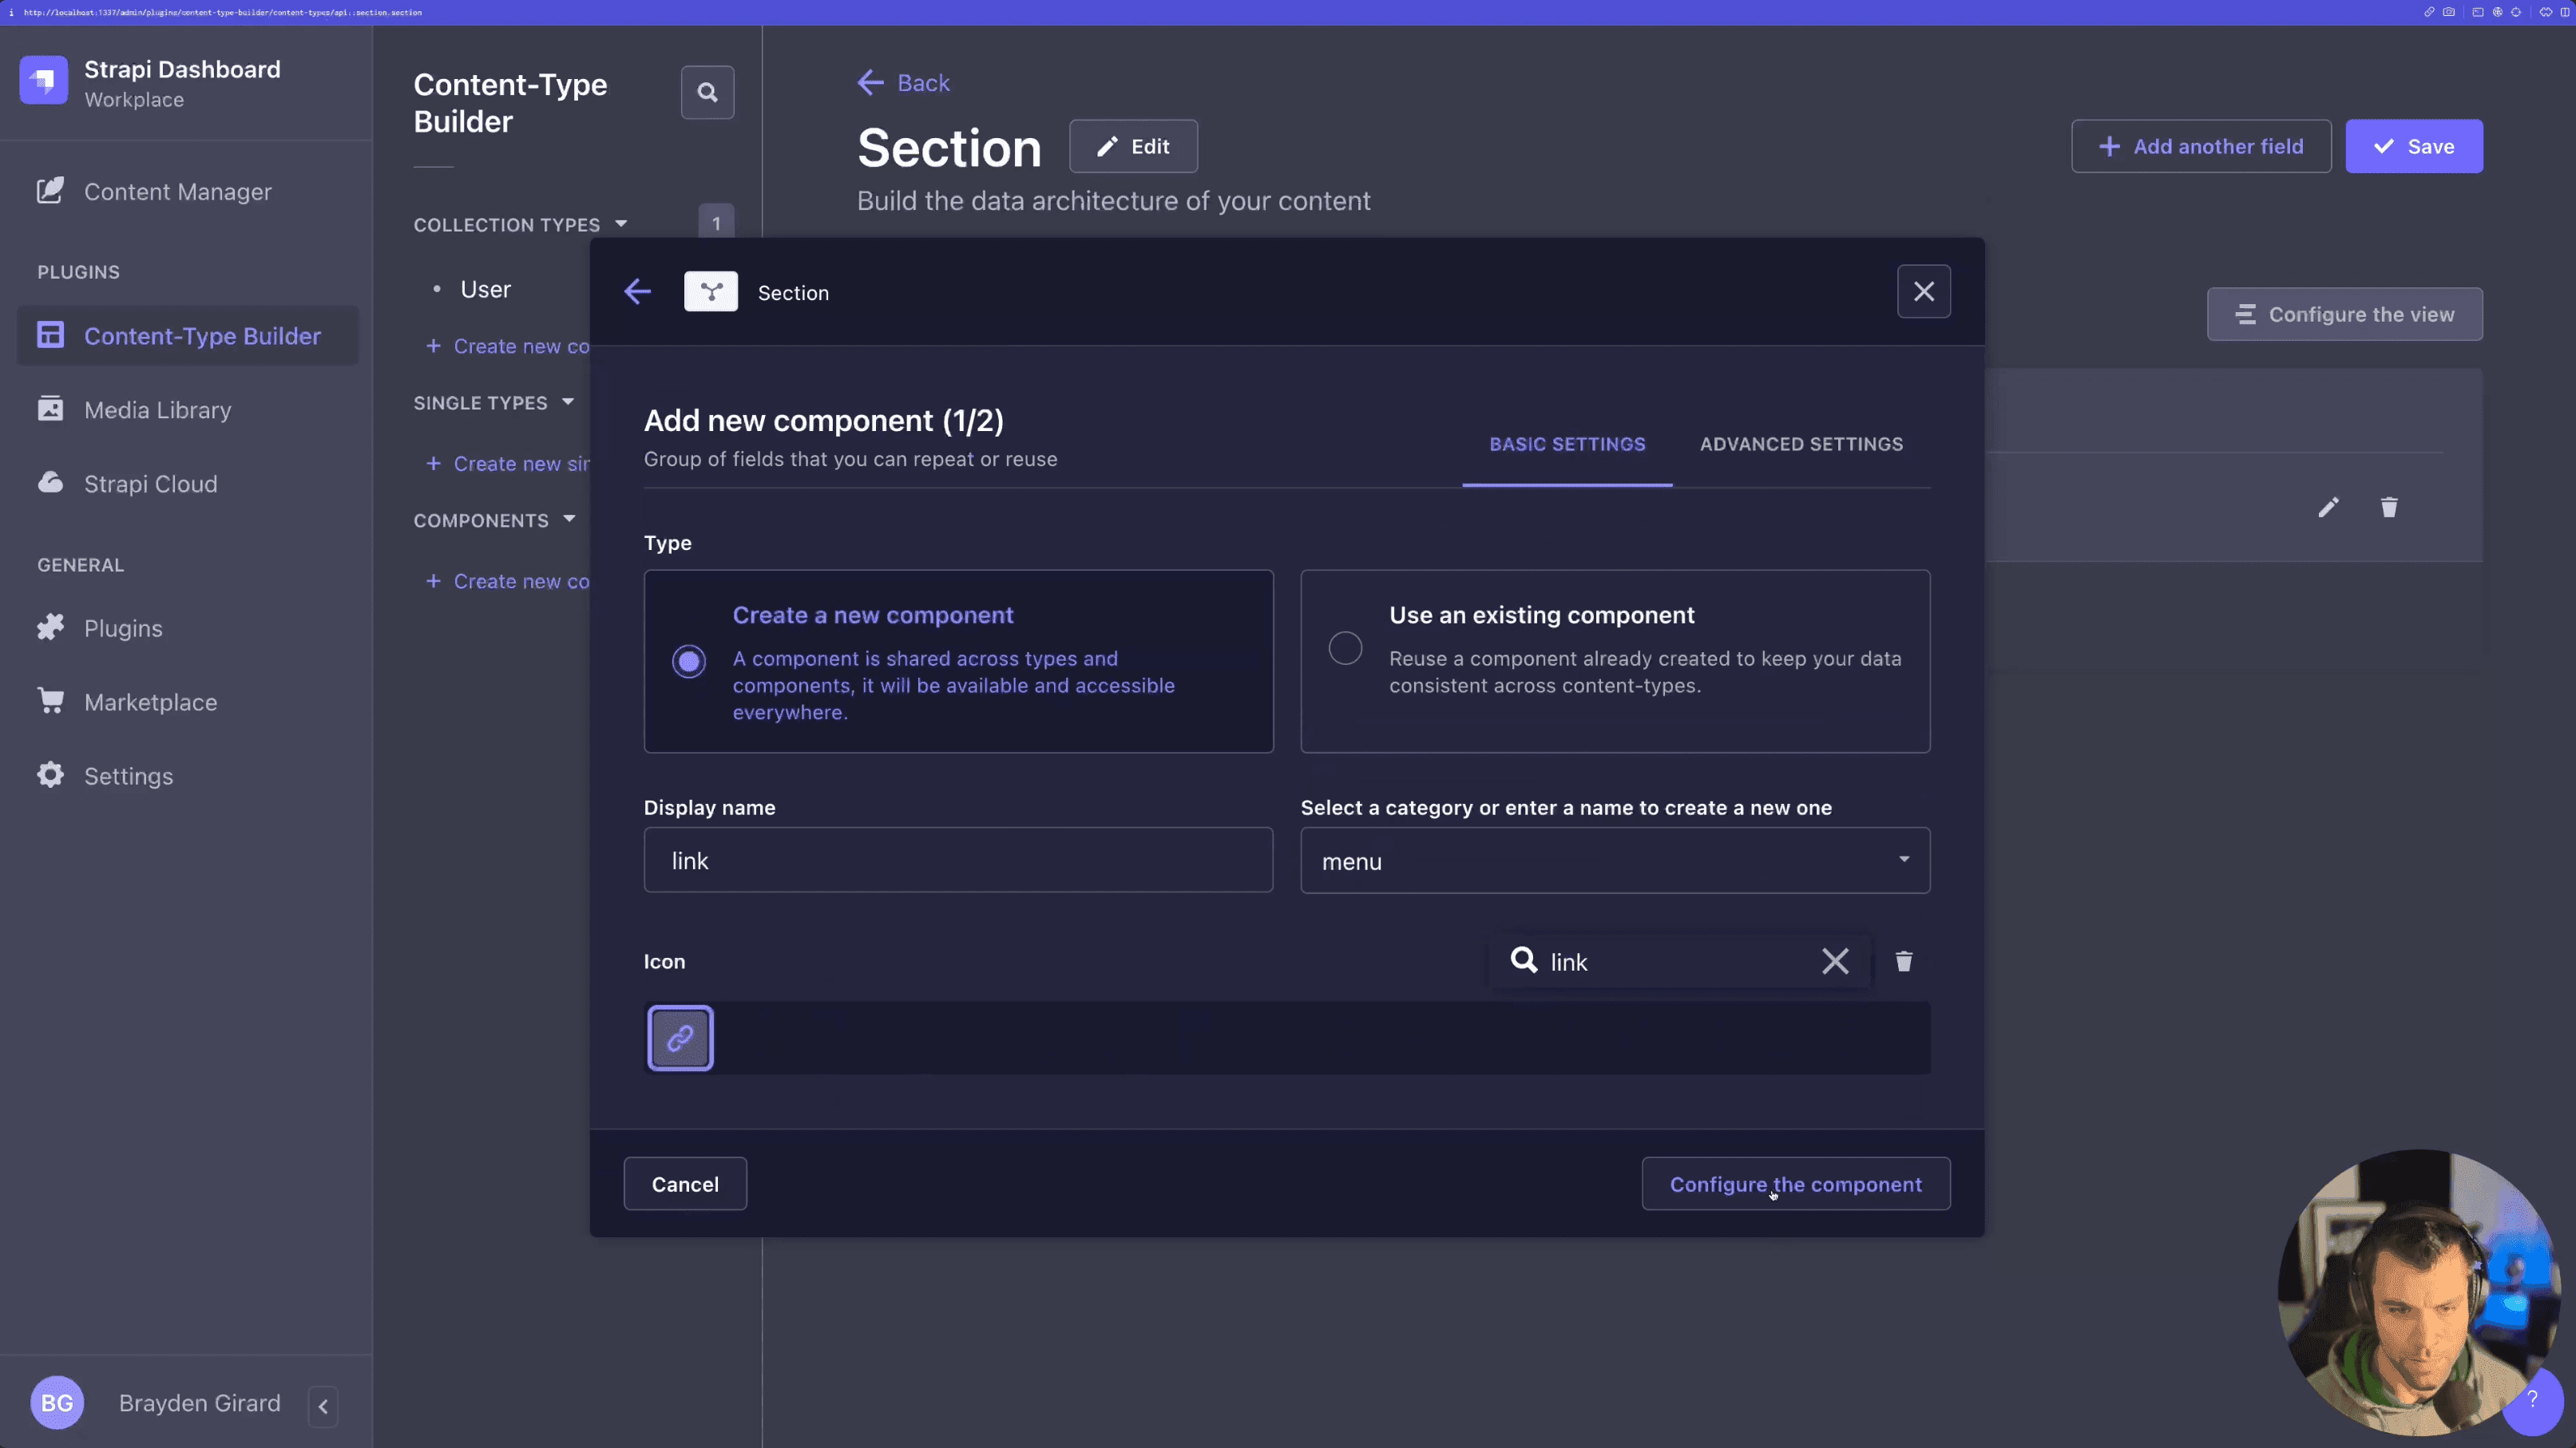Click the pencil edit icon on field row

tap(2328, 508)
